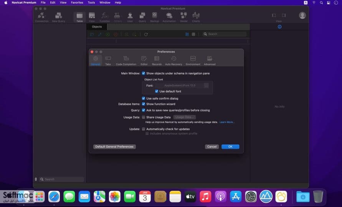The width and height of the screenshot is (342, 207).
Task: Open the Tools menu in menu bar
Action: (x=91, y=3)
